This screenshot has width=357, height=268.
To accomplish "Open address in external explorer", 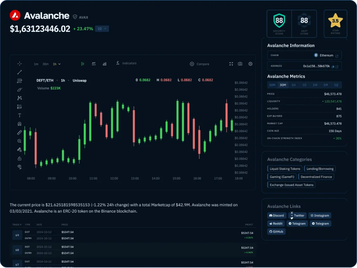I will coord(337,67).
